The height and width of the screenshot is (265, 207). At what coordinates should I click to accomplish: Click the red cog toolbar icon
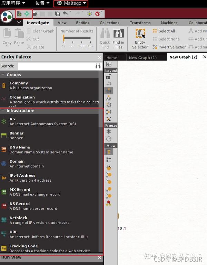97,14
